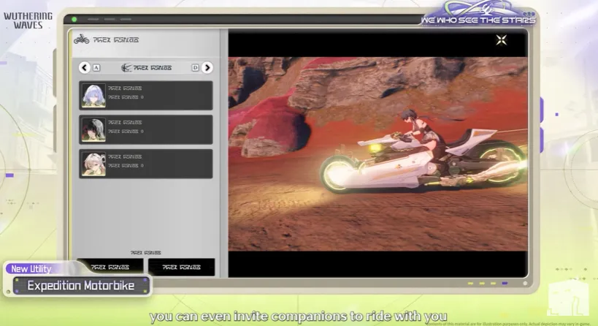Select the silver-haired companion portrait
Viewport: 598px width, 326px height.
tap(93, 96)
